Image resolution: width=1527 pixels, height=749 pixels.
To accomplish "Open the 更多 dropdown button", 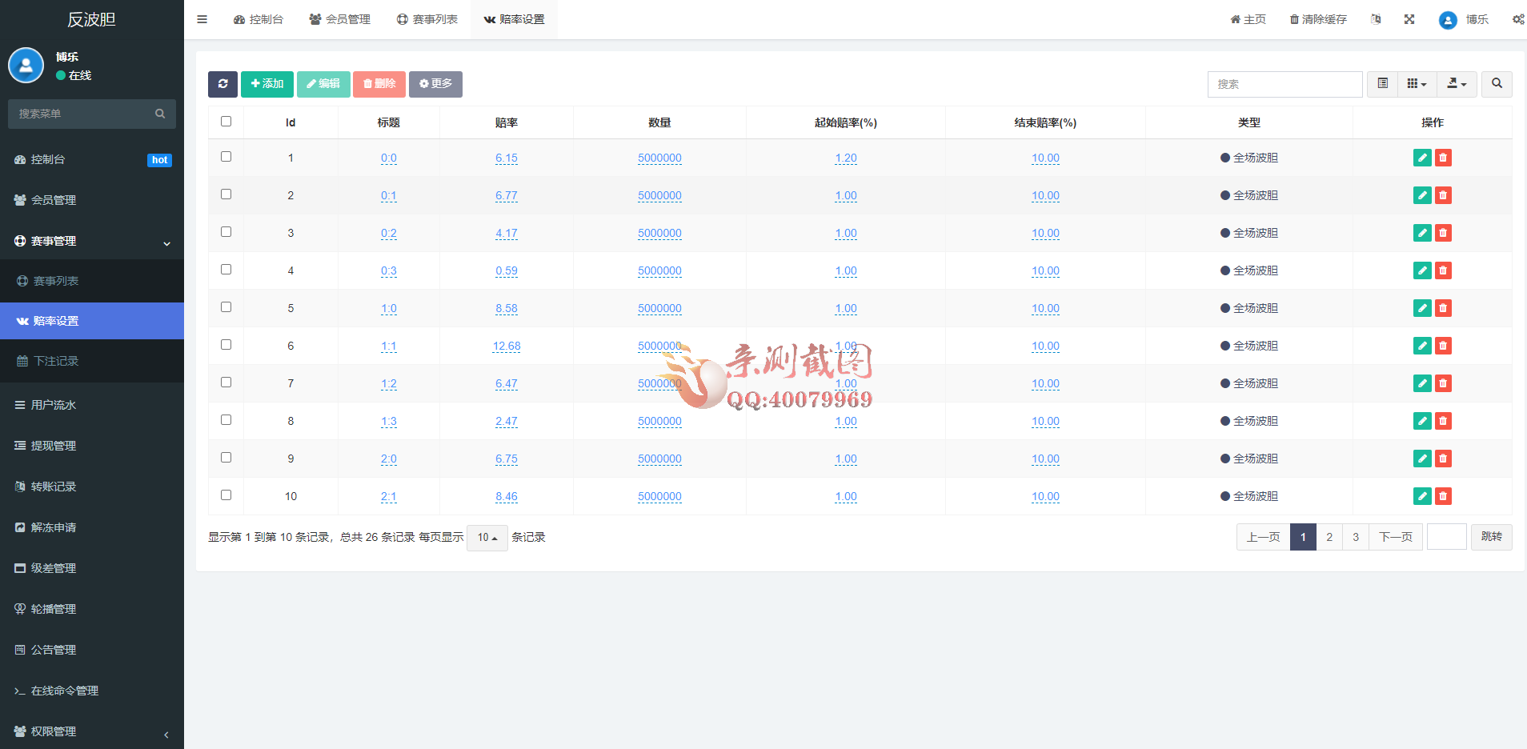I will click(435, 84).
